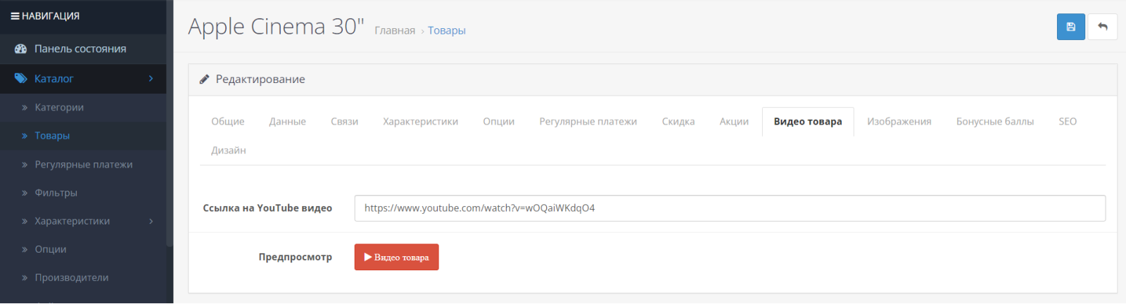Open Категории in sidebar menu
This screenshot has width=1126, height=304.
click(x=83, y=108)
